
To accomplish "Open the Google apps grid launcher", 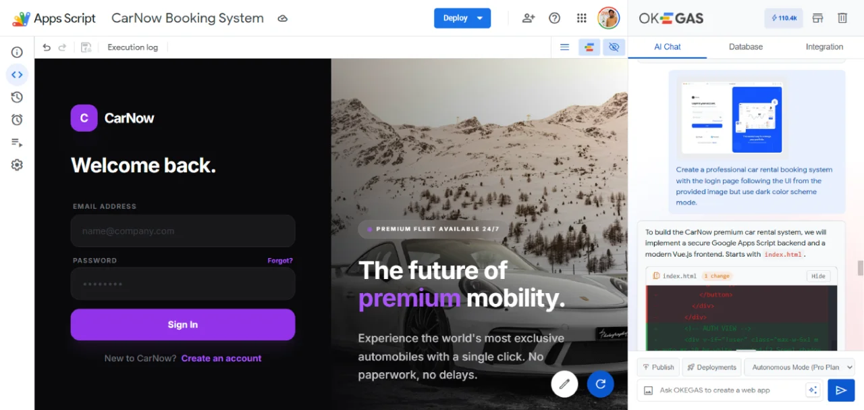I will coord(581,18).
